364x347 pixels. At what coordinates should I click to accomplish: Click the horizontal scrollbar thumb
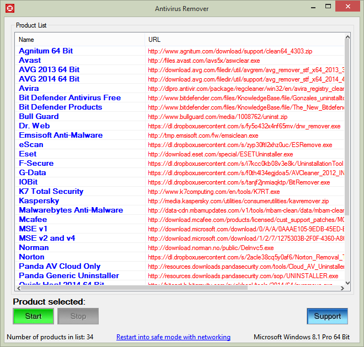pyautogui.click(x=135, y=288)
